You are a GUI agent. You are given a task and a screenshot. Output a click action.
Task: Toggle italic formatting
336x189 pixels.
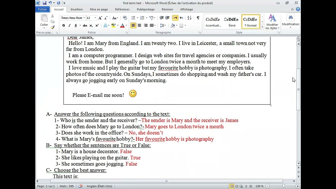(x=69, y=25)
